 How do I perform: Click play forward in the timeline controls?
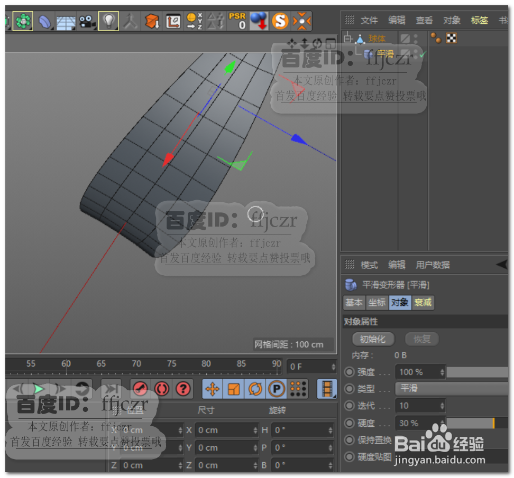click(39, 389)
